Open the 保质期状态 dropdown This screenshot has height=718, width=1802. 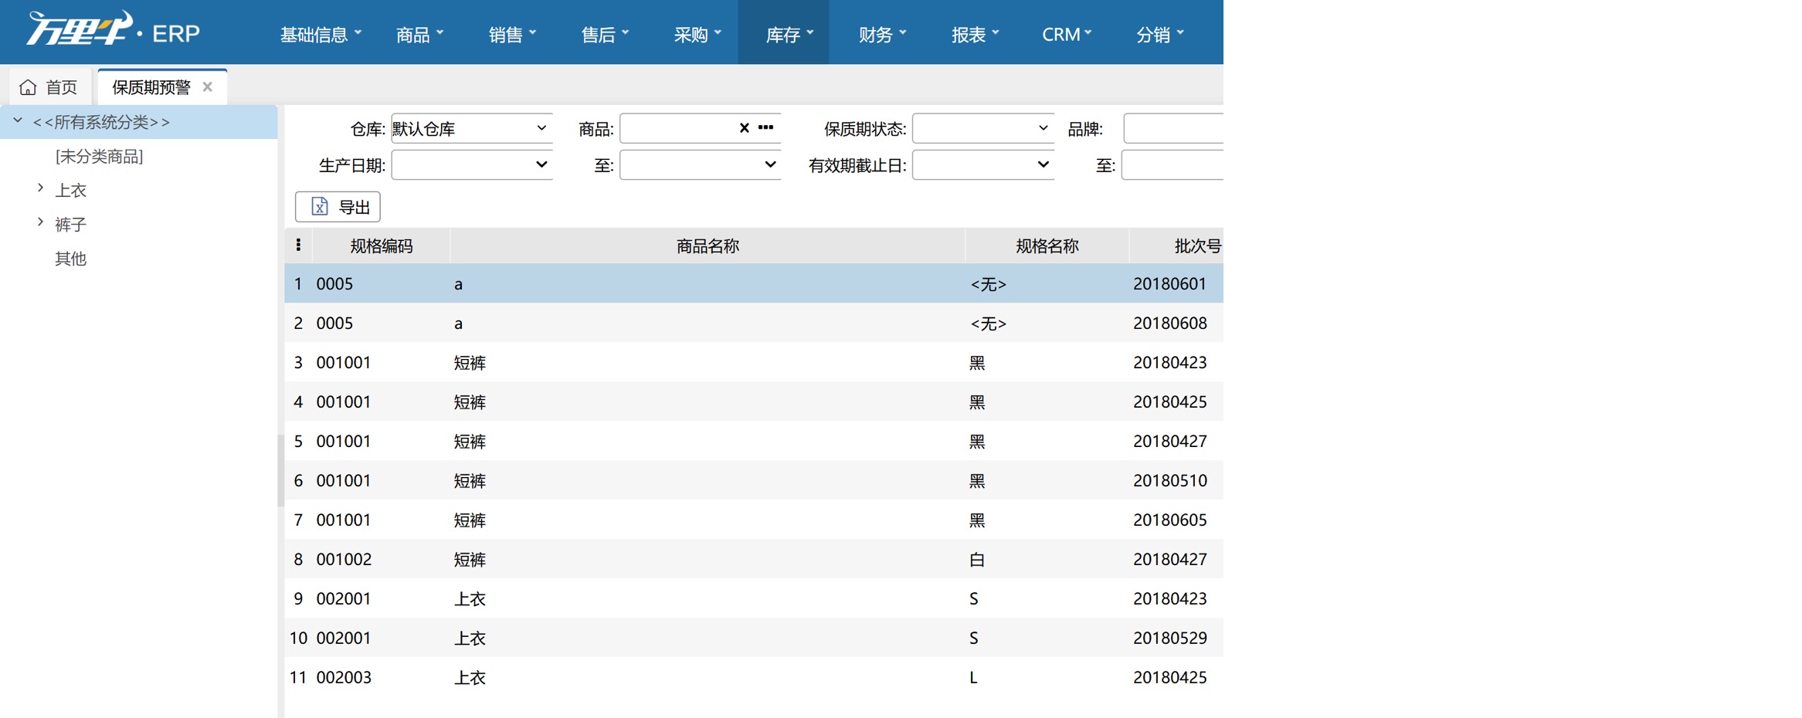(982, 128)
